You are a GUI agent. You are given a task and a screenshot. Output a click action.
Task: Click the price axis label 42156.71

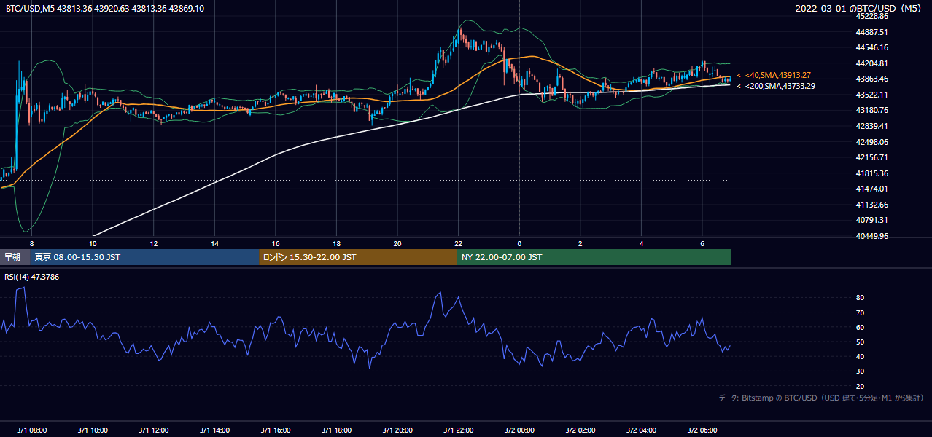[x=871, y=157]
